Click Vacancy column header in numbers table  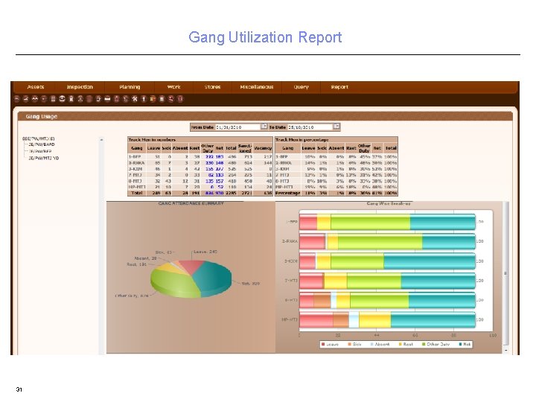click(263, 148)
